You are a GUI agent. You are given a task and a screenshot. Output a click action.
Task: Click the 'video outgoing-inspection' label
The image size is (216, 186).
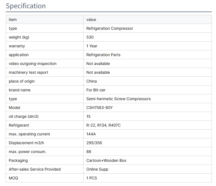pyautogui.click(x=32, y=64)
